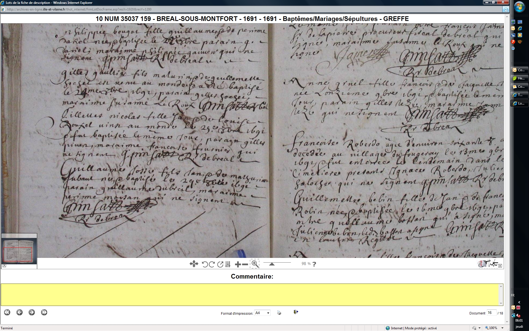The height and width of the screenshot is (331, 529).
Task: Jump to the last document page
Action: pyautogui.click(x=44, y=312)
